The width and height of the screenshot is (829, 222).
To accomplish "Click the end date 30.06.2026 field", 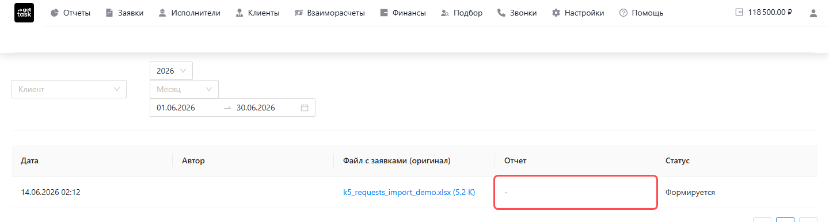I will point(265,108).
